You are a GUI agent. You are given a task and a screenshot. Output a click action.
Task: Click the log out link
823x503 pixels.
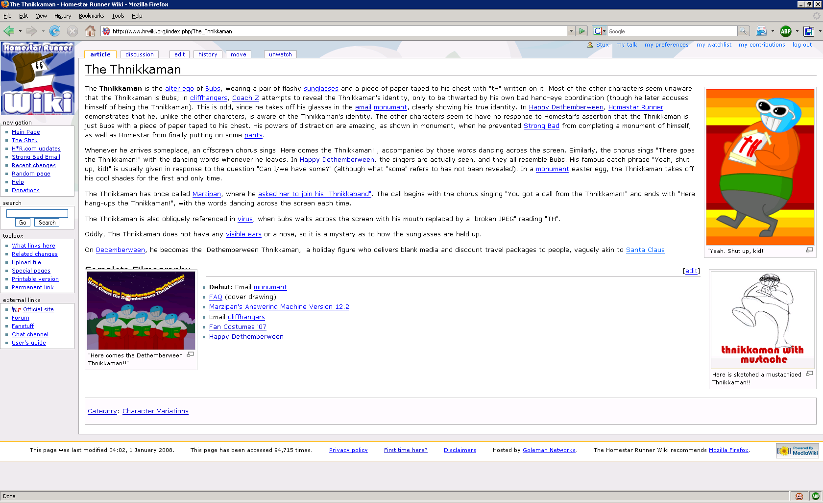(802, 45)
